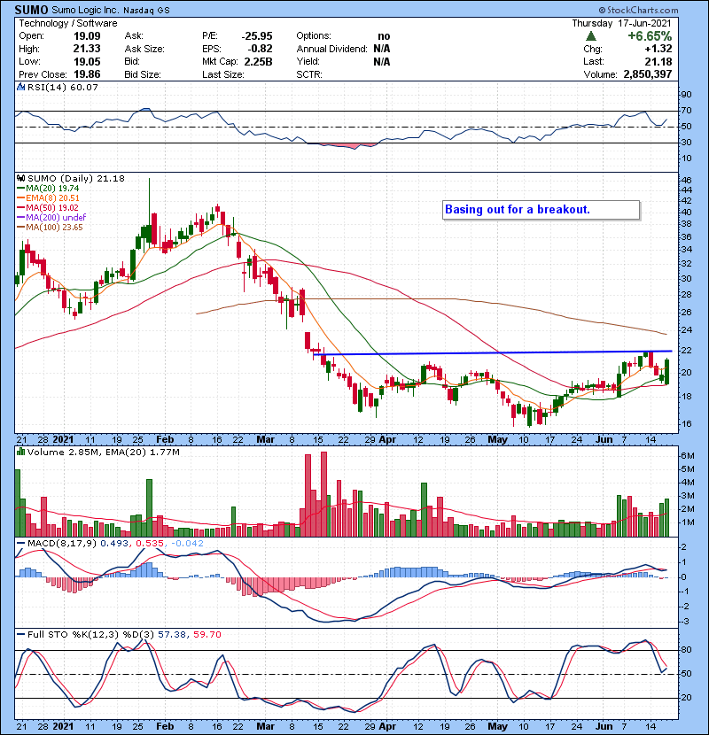Click the 6M volume axis label
Viewport: 709px width, 735px height.
(x=687, y=456)
